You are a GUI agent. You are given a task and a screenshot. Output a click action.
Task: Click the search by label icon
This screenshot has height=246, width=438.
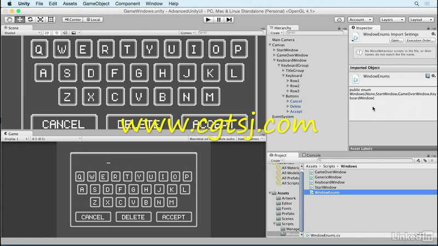[425, 161]
